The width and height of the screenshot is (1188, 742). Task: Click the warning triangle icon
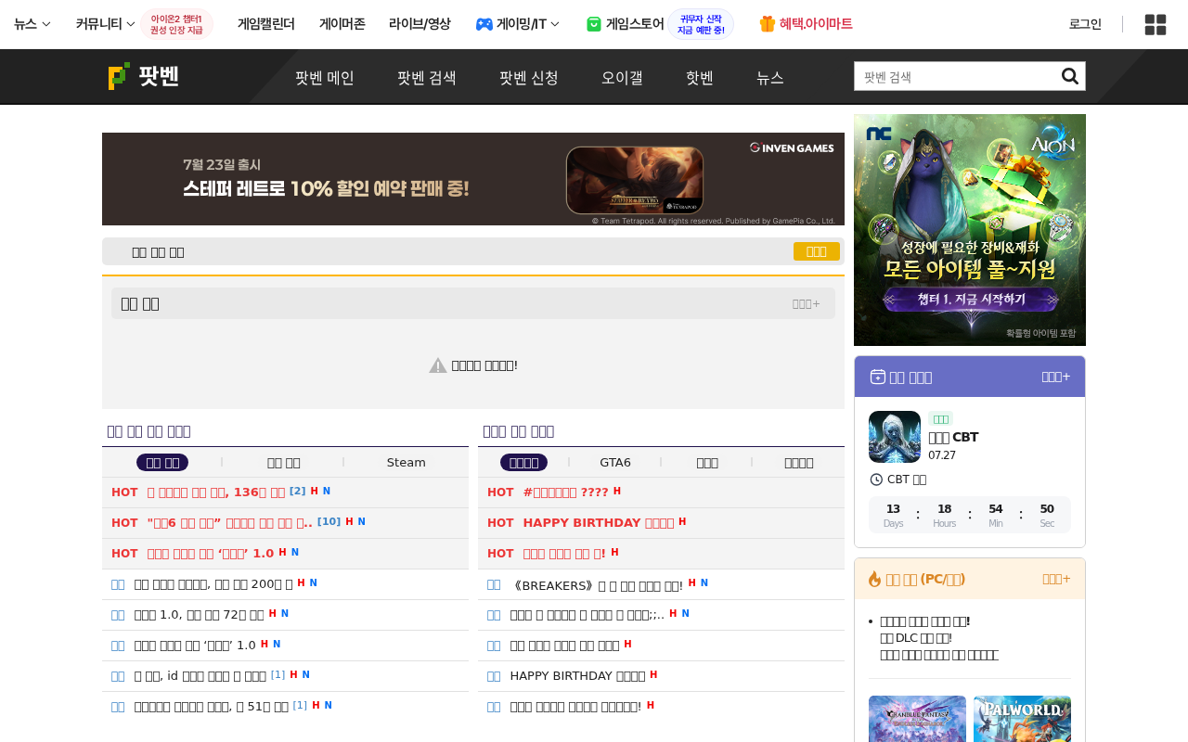click(x=438, y=365)
